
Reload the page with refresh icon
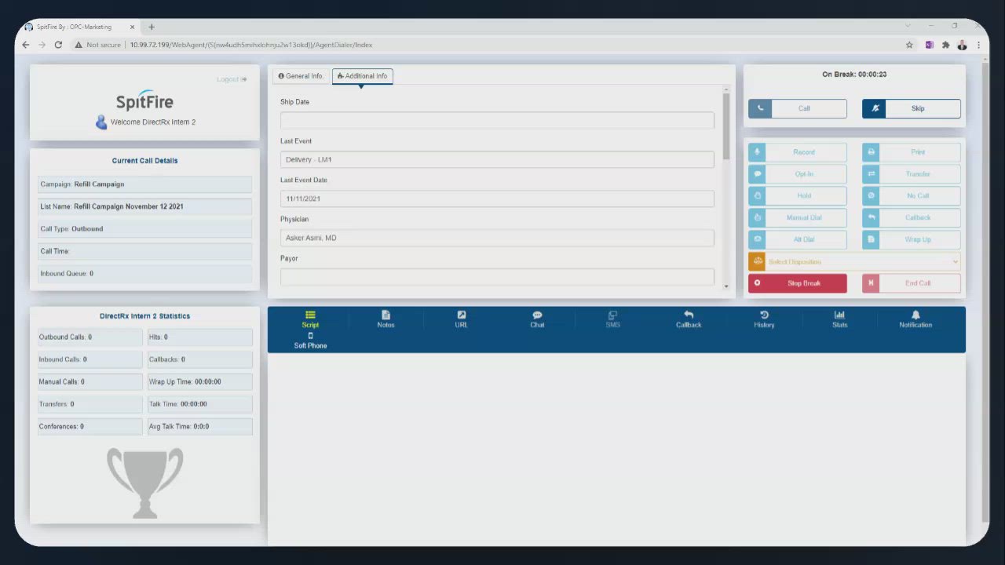(58, 45)
